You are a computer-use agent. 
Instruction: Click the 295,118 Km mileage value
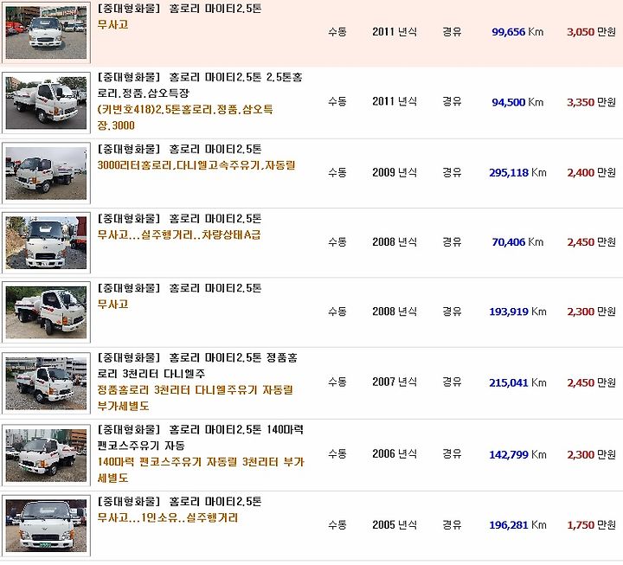click(x=517, y=173)
